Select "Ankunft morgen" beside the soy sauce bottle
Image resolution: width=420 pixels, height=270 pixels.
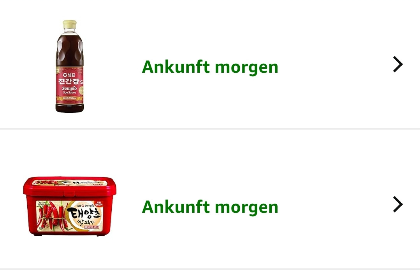[x=210, y=67]
